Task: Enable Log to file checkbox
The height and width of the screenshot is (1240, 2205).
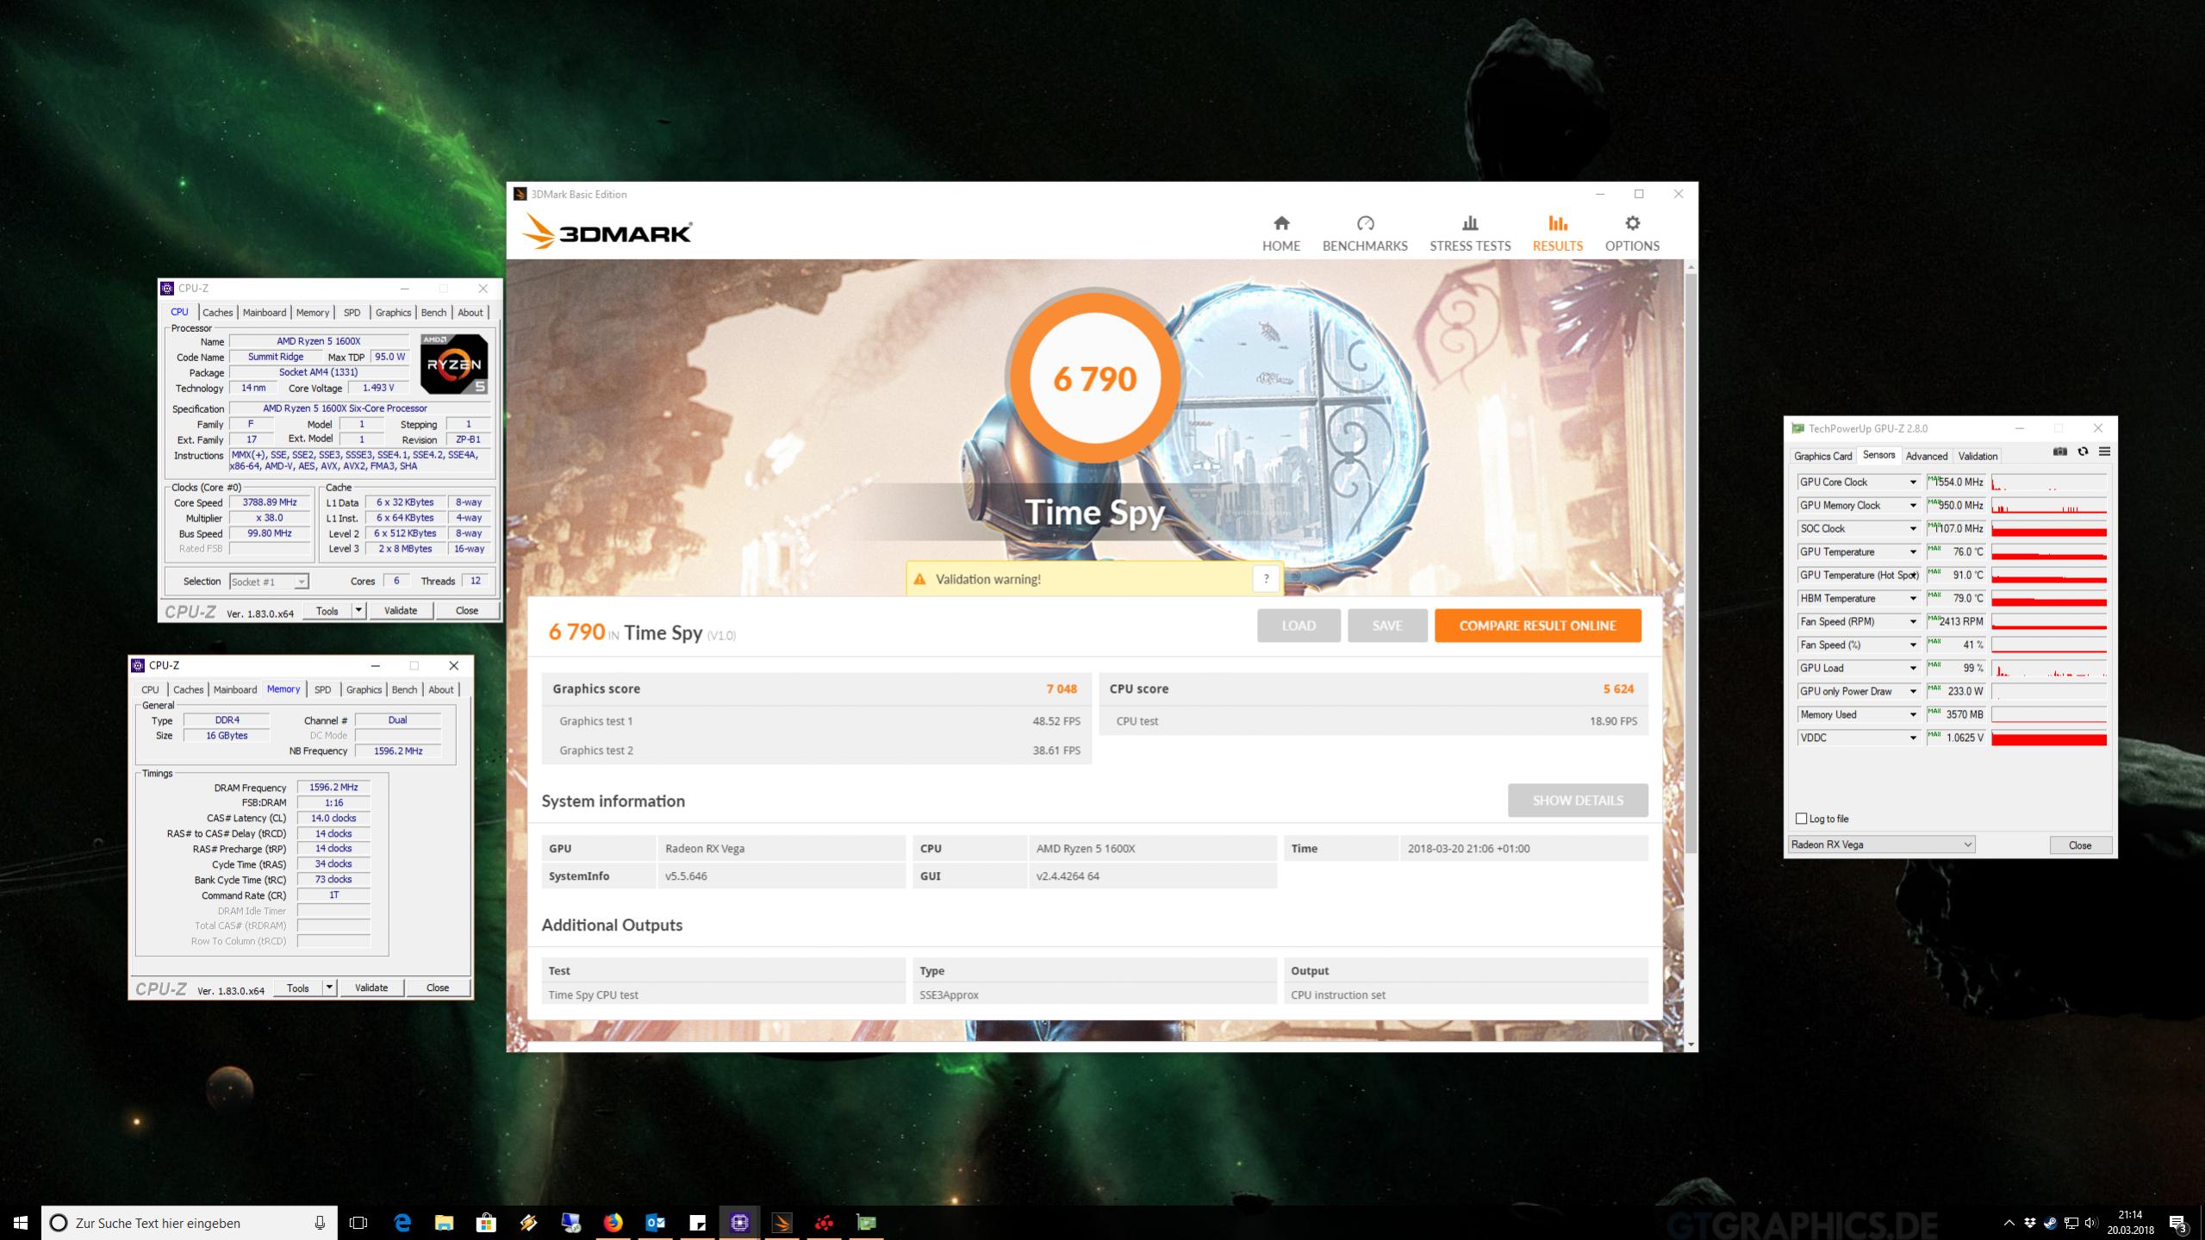Action: (1801, 819)
